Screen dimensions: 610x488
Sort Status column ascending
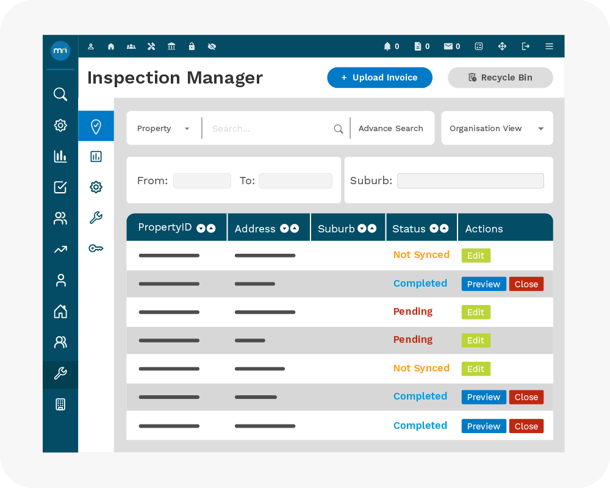[444, 229]
